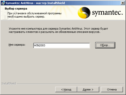Screen dimensions: 126x95
Task: Click the Имя сервера: label
Action: pos(17,45)
